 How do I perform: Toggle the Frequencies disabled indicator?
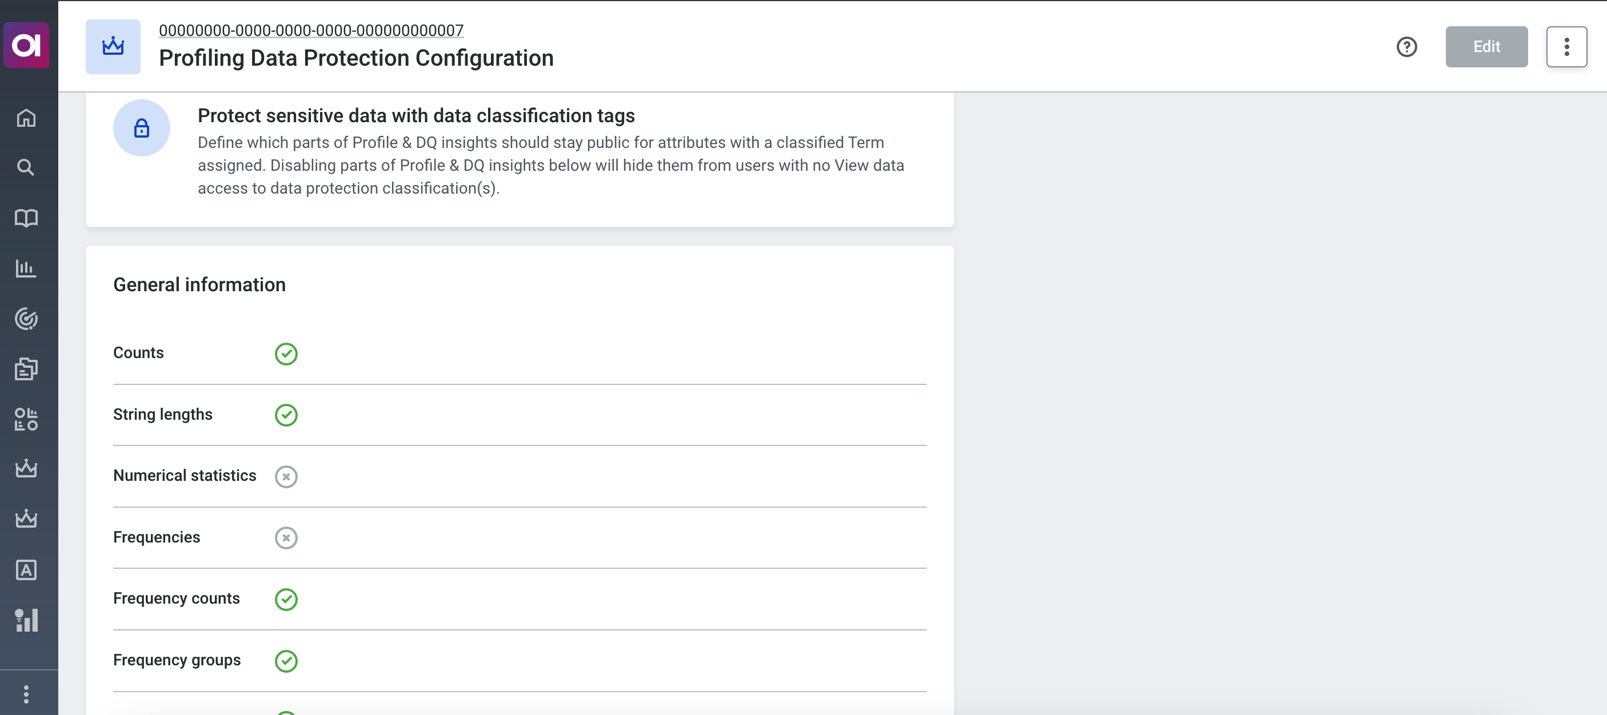(286, 538)
